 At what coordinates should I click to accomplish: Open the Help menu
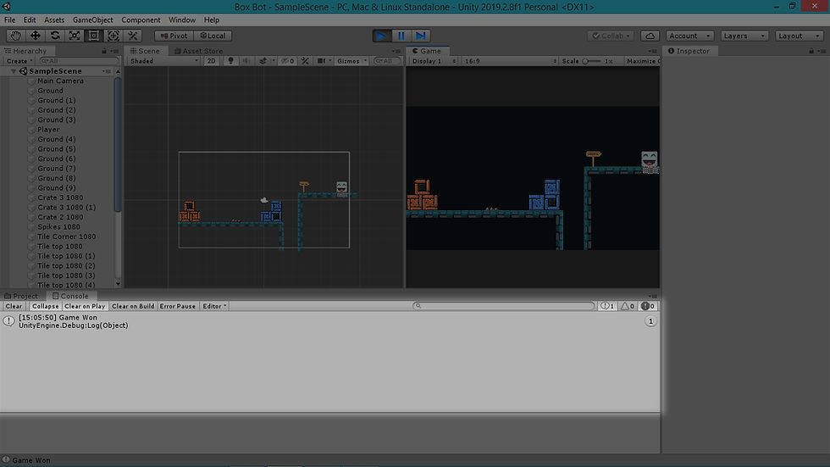[x=211, y=19]
